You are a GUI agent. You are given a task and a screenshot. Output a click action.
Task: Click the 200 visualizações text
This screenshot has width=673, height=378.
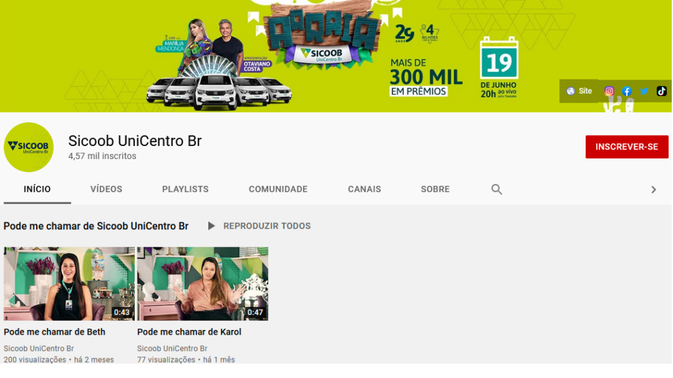click(35, 360)
